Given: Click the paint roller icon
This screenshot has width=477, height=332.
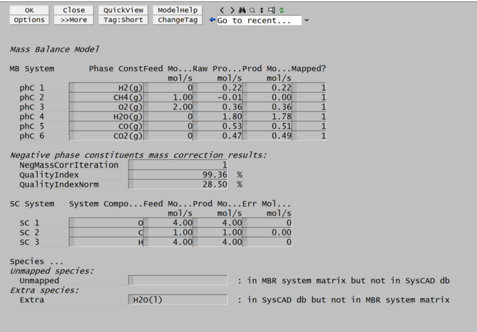Looking at the screenshot, I should point(271,10).
